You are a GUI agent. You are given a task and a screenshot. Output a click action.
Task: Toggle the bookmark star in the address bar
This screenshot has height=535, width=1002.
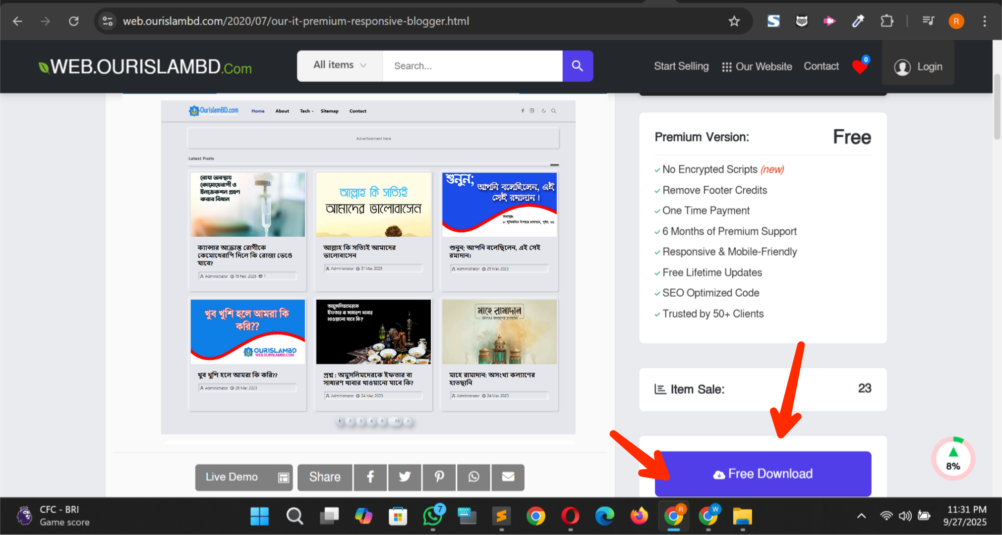click(734, 21)
